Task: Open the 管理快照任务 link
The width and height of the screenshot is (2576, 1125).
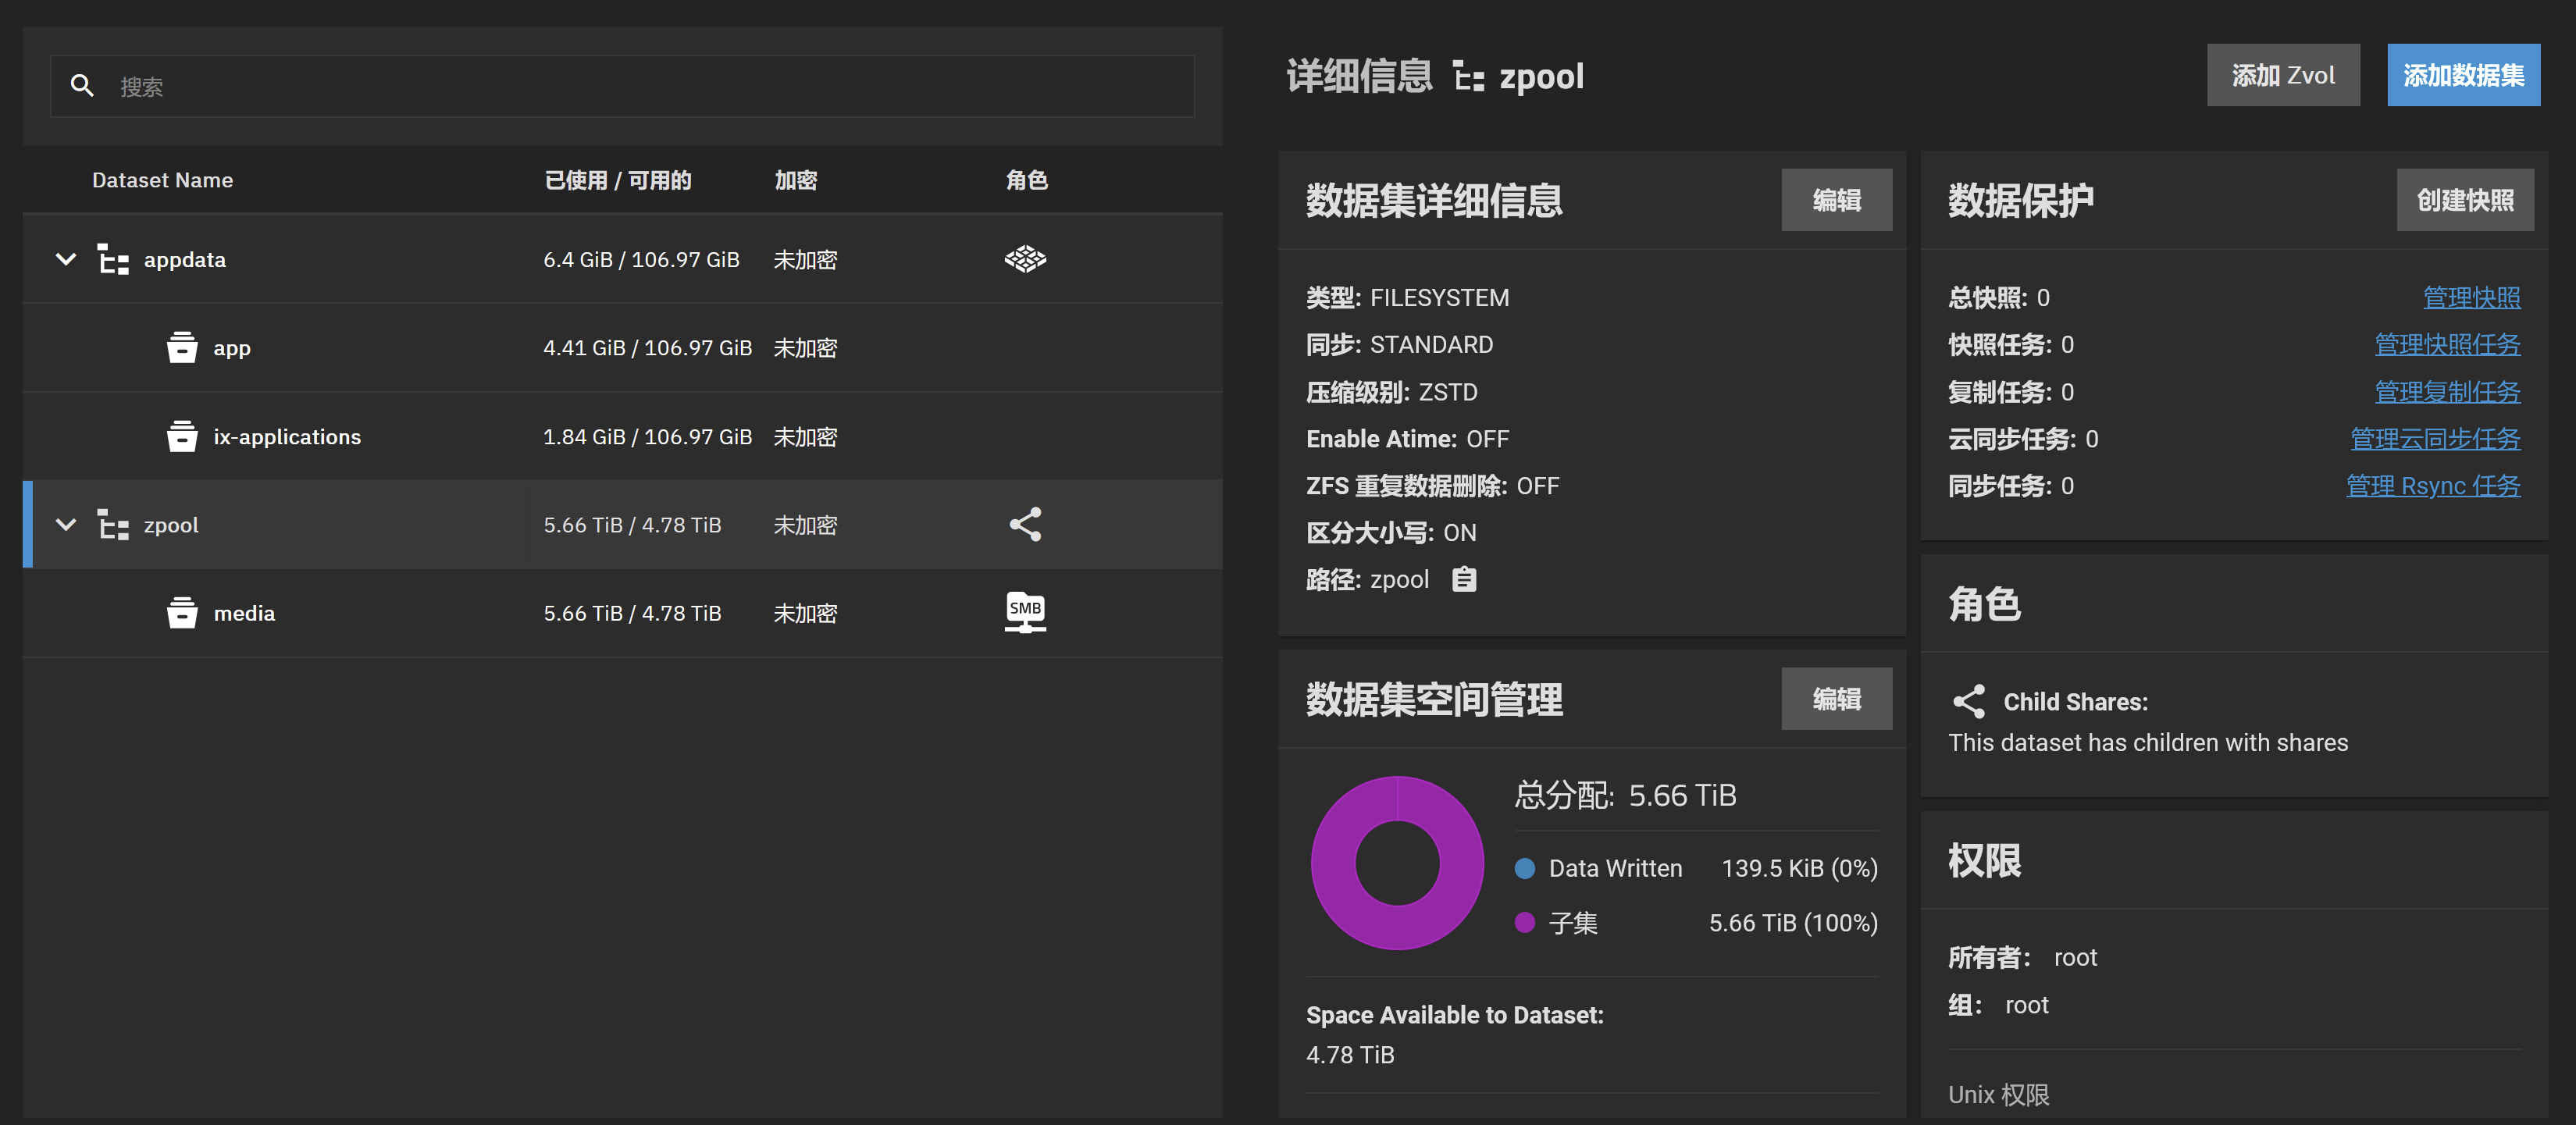Action: click(2447, 345)
